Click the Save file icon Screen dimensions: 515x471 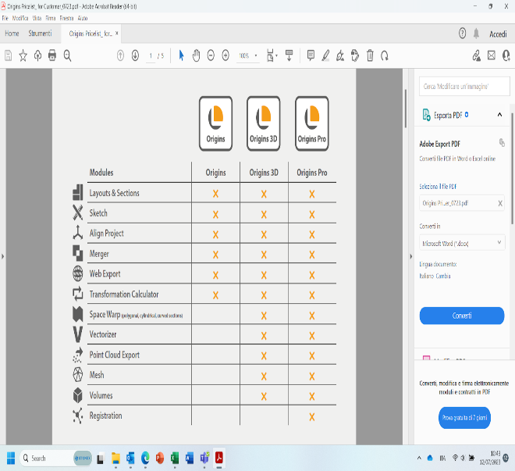pyautogui.click(x=9, y=55)
